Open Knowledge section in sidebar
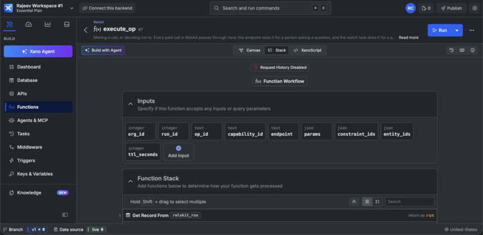 38,193
